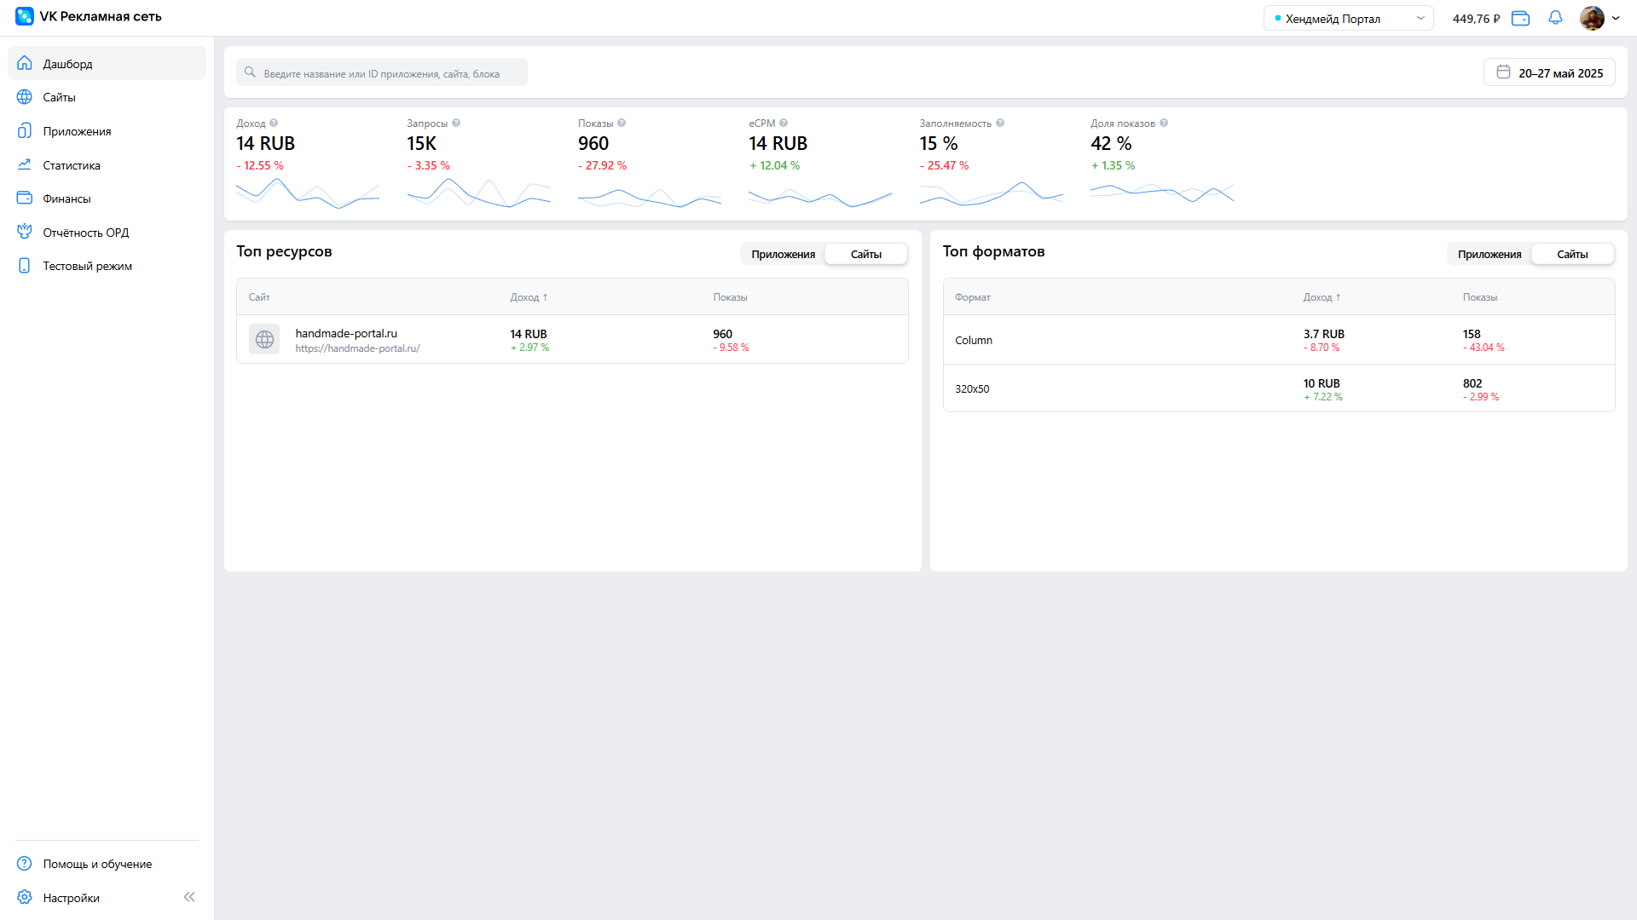Click help icon next to Доля показов
The image size is (1637, 920).
1164,123
